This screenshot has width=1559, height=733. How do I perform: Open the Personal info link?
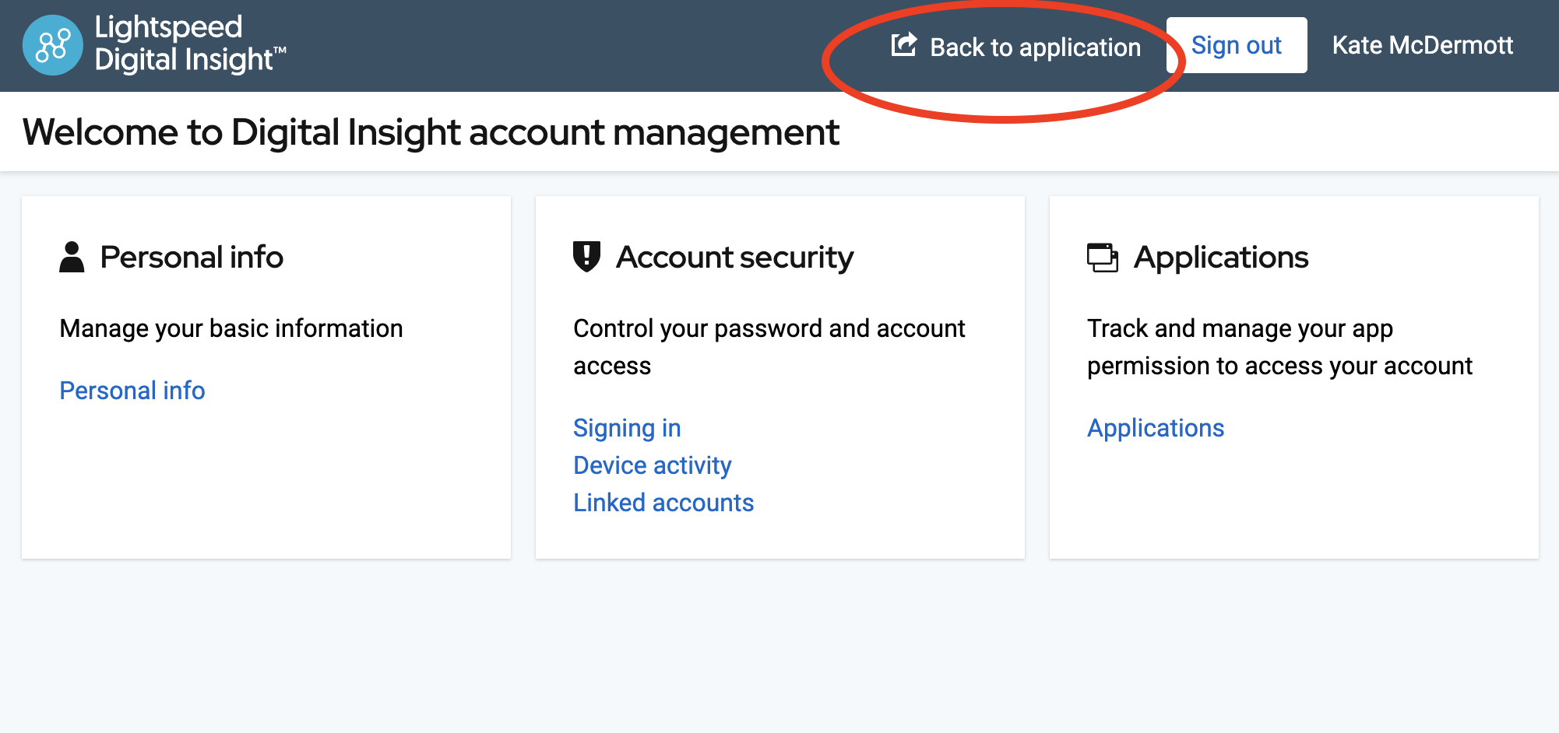click(132, 390)
